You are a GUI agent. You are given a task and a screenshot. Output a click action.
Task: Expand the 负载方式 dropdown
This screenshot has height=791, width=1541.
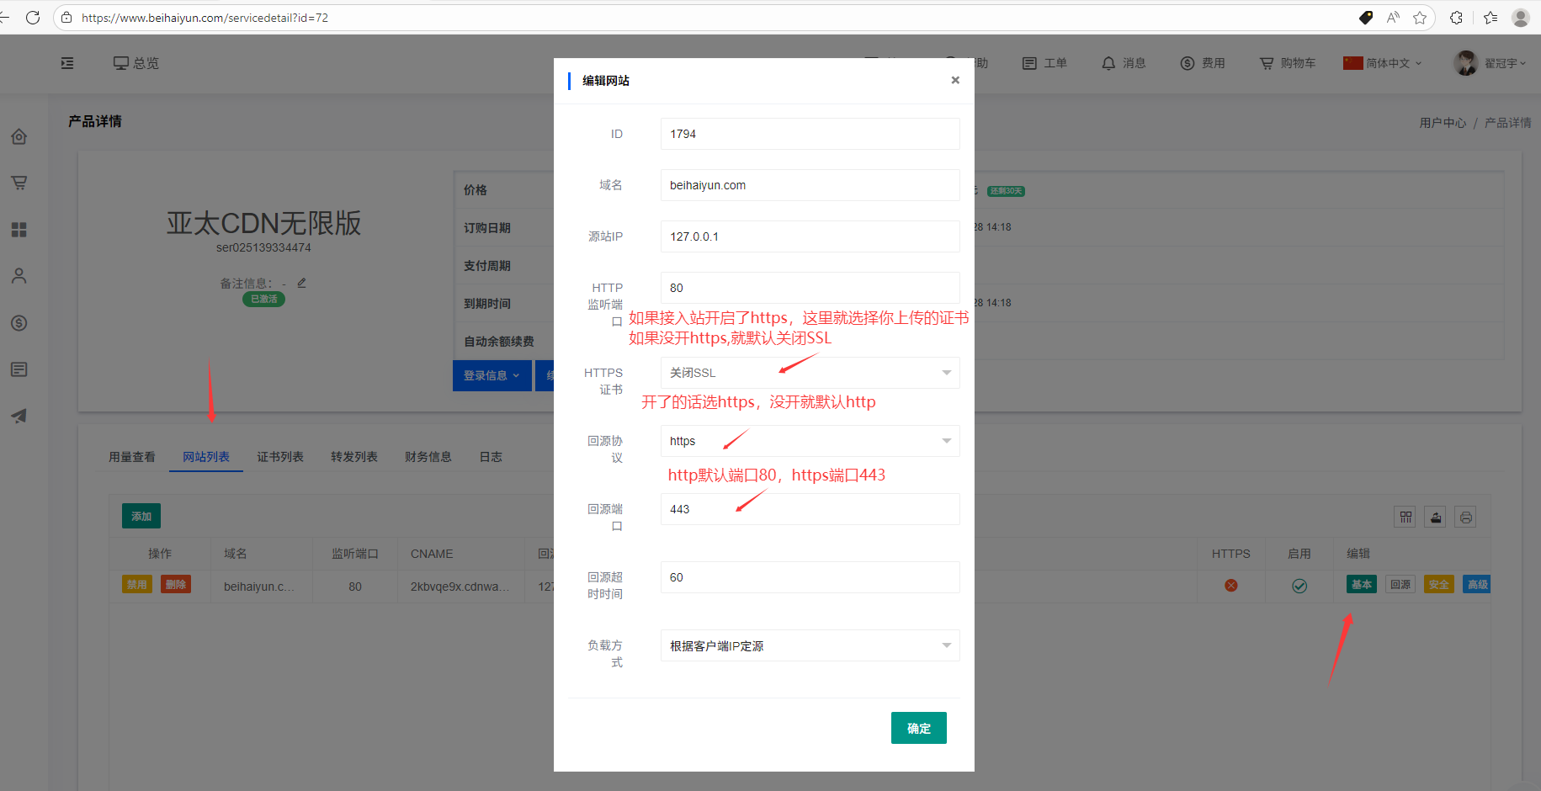(x=810, y=645)
